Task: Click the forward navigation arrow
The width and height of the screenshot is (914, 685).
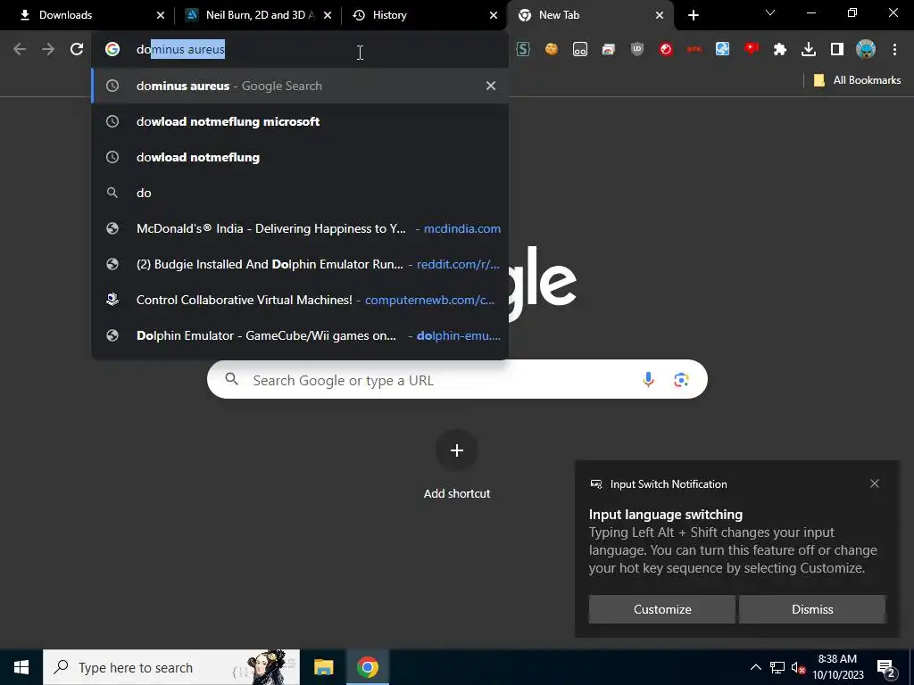Action: click(x=48, y=50)
